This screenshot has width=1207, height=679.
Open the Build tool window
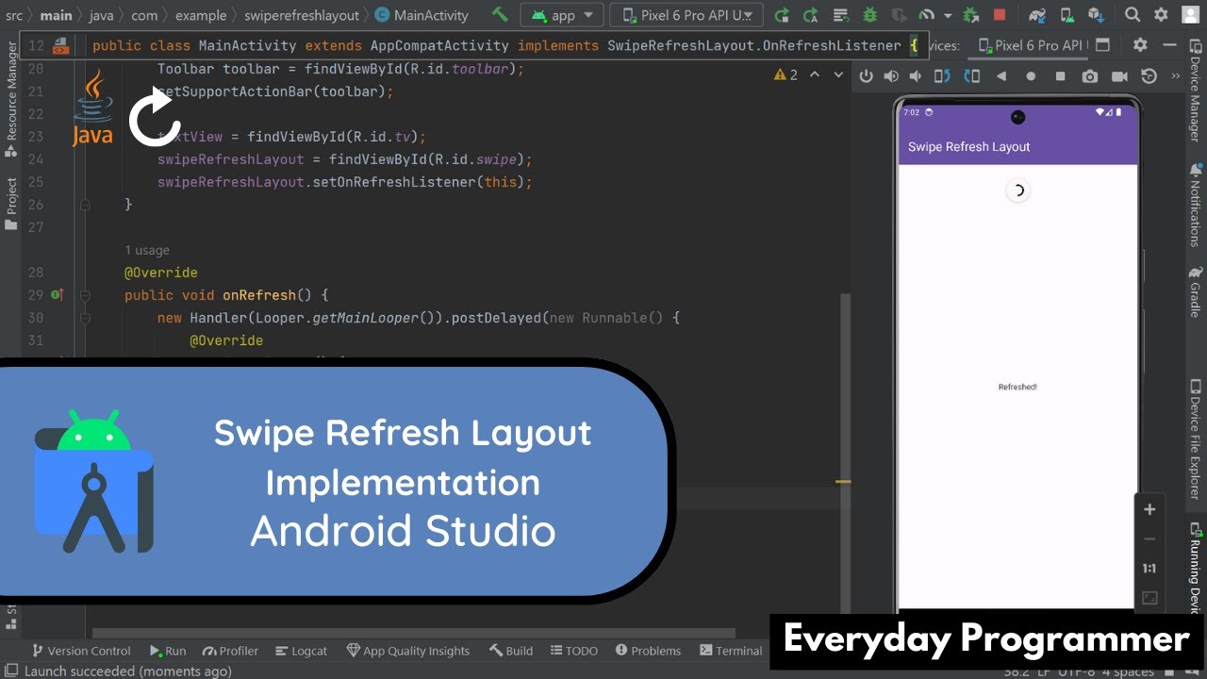(x=511, y=651)
